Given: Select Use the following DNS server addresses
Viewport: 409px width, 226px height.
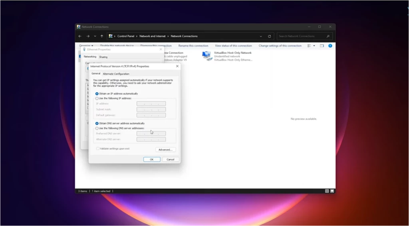Looking at the screenshot, I should 120,128.
